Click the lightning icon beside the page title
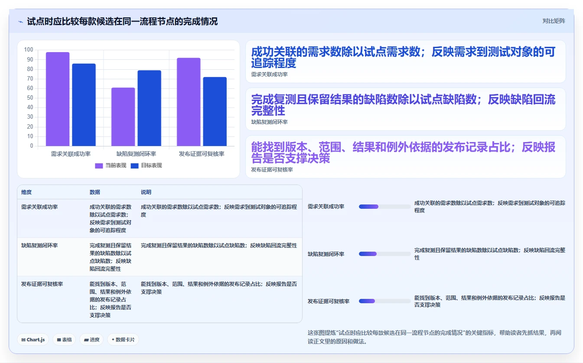 20,21
